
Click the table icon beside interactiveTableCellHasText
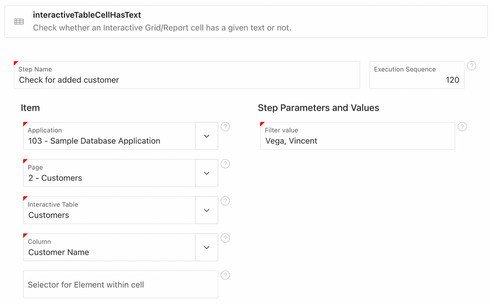pyautogui.click(x=19, y=21)
